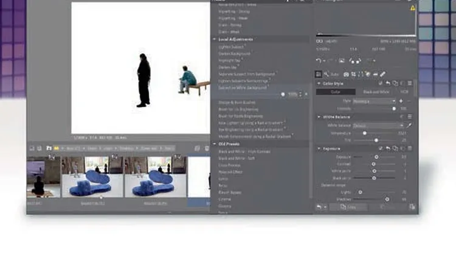
Task: Apply the Lighten Subject preset
Action: coord(231,47)
